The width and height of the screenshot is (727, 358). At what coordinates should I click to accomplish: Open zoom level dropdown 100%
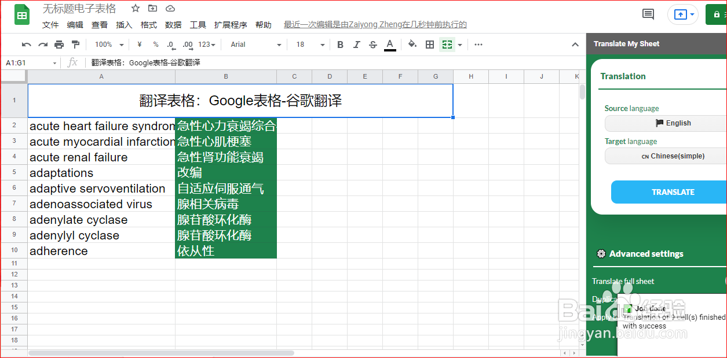(109, 45)
